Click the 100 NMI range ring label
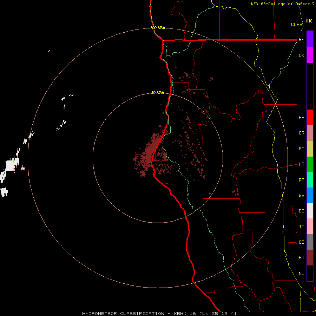The height and width of the screenshot is (316, 316). tap(158, 28)
